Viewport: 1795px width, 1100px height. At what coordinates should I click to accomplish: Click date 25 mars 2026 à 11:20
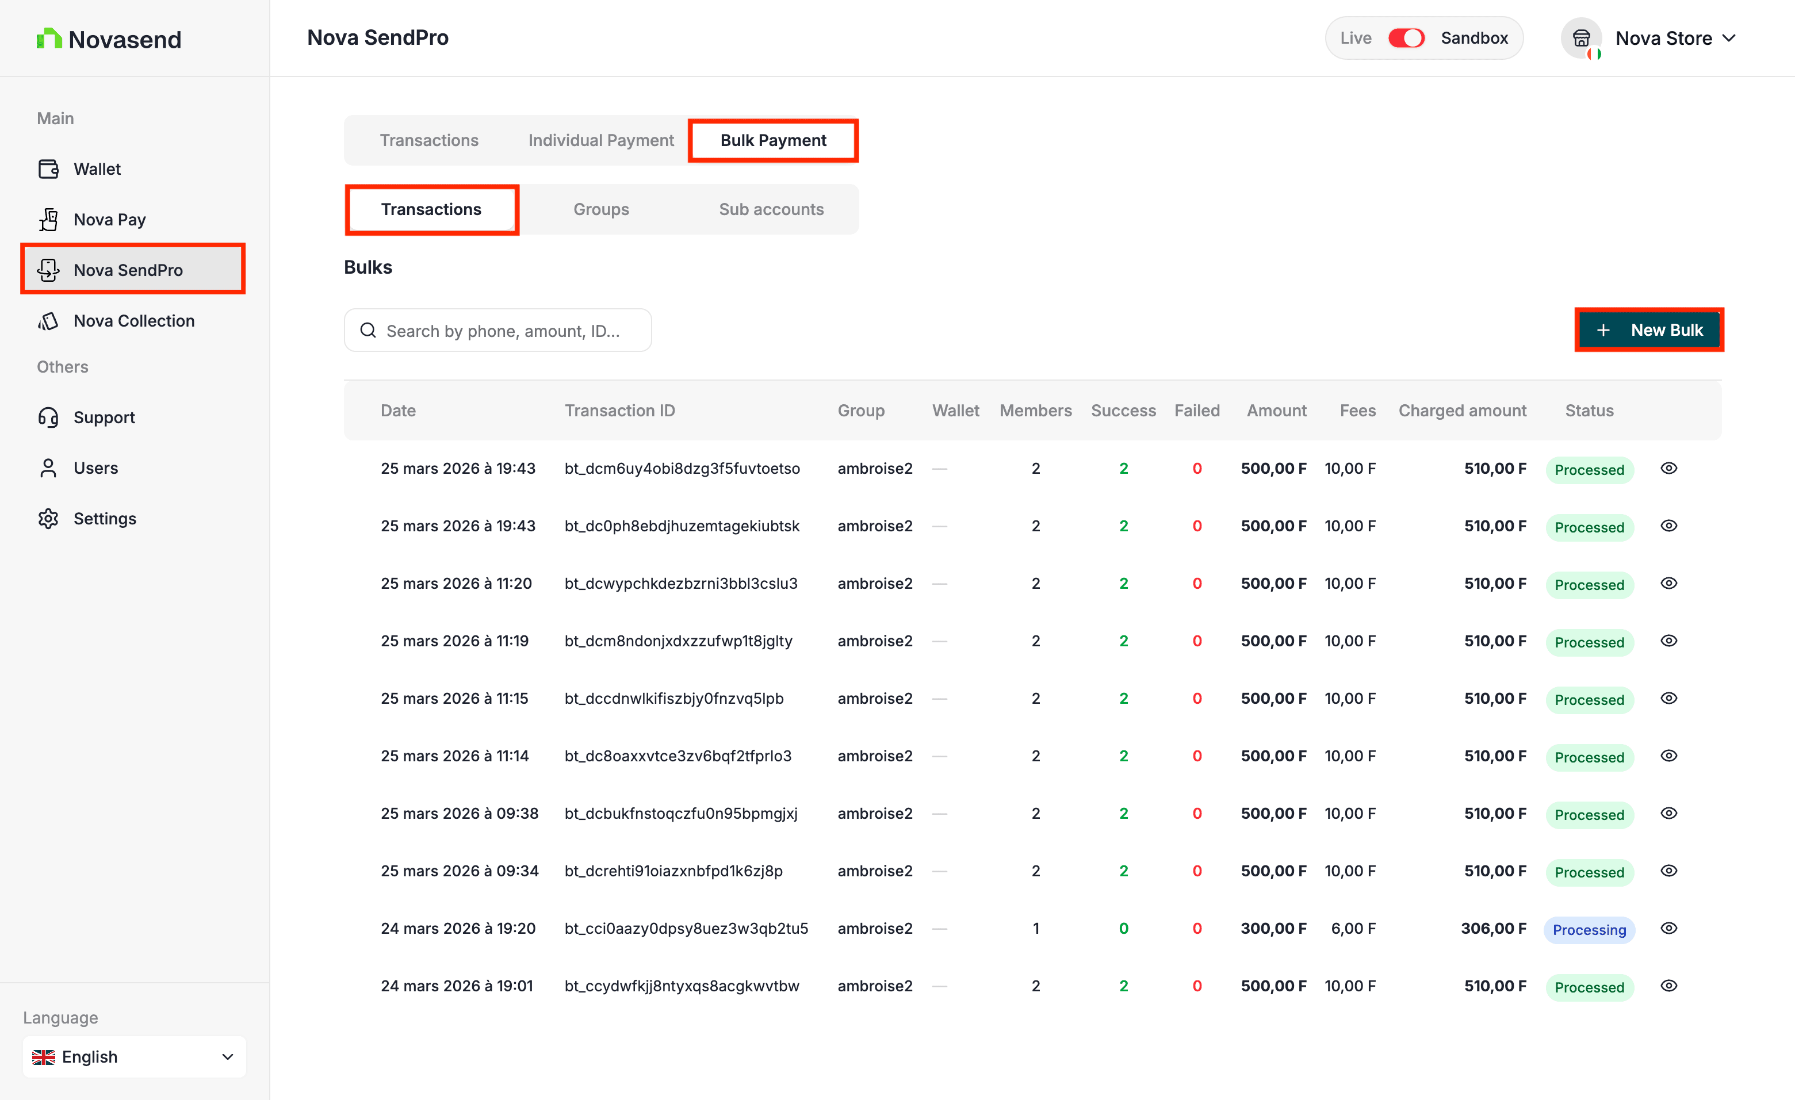click(x=456, y=584)
